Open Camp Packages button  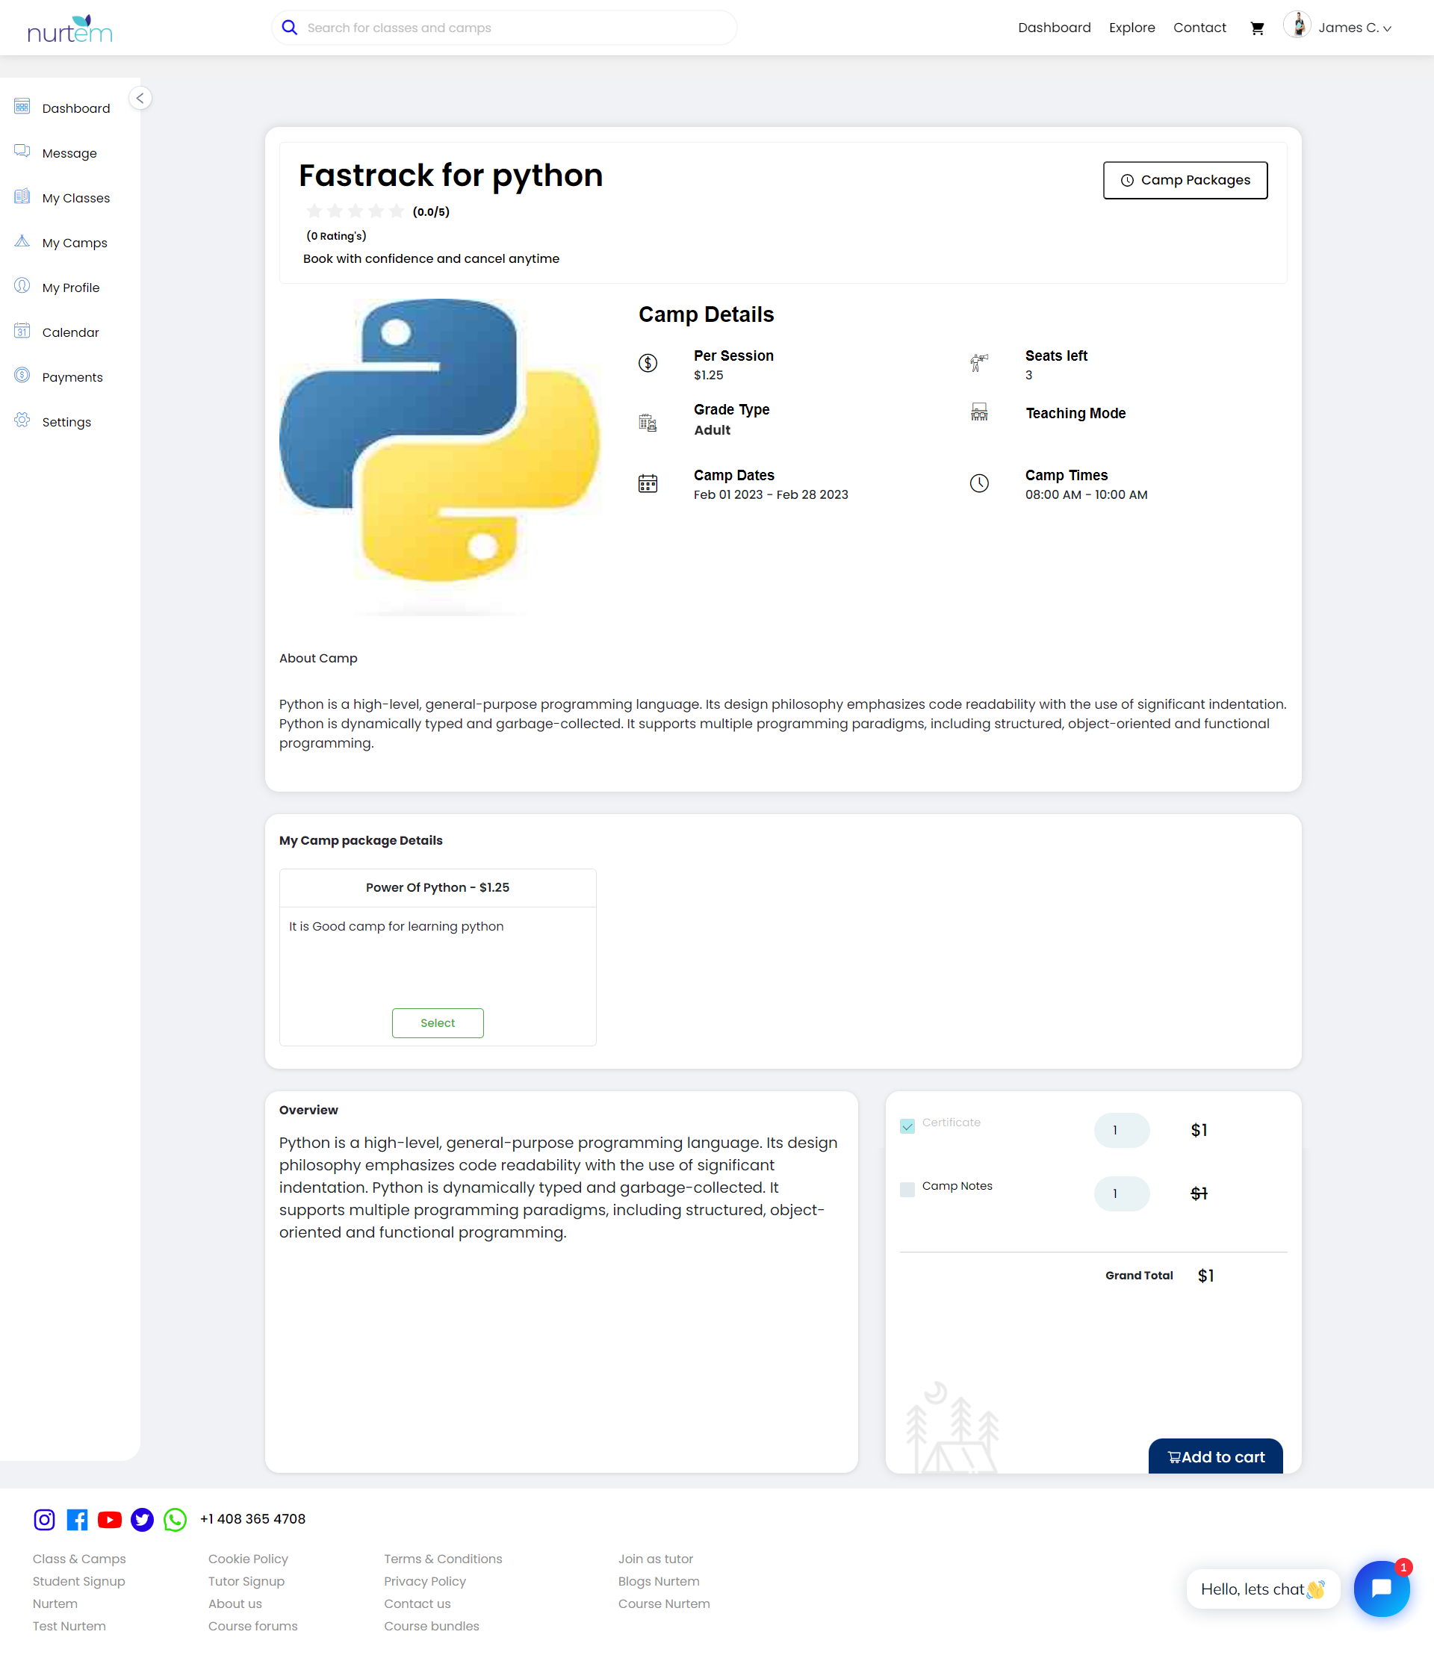point(1185,180)
